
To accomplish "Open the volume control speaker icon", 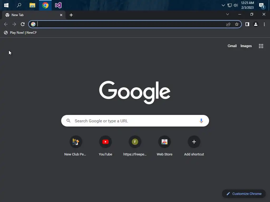I will [x=236, y=5].
